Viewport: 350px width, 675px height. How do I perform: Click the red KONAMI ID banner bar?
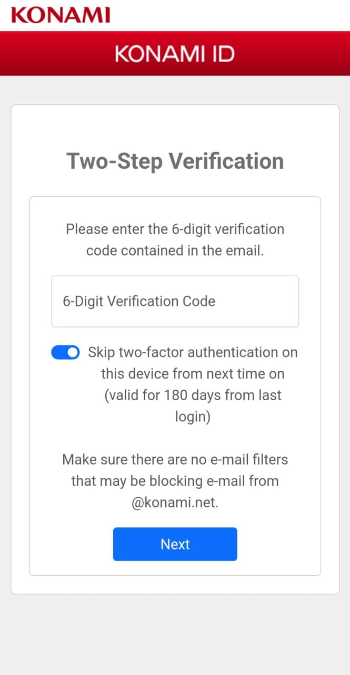pos(295,54)
